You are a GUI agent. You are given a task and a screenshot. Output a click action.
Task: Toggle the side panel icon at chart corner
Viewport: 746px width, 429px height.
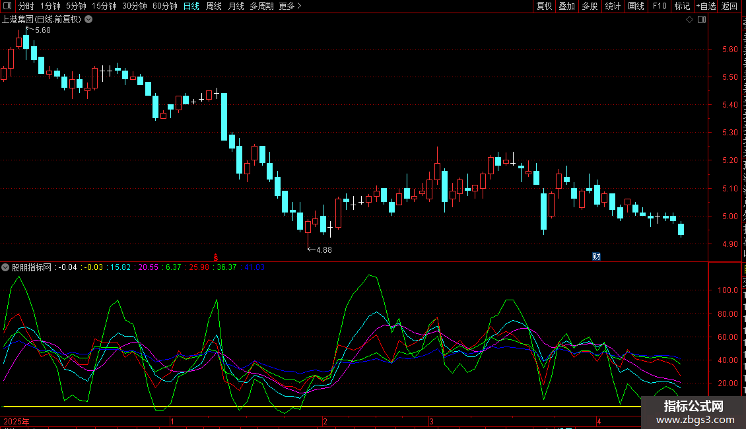point(702,19)
